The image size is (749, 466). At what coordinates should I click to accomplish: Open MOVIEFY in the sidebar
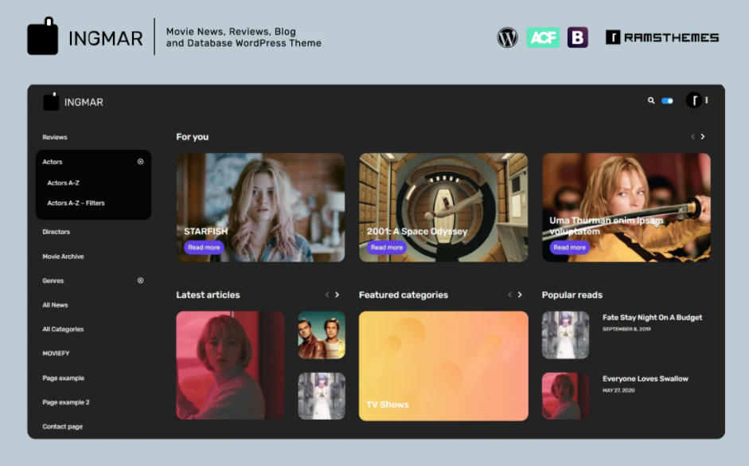[56, 354]
